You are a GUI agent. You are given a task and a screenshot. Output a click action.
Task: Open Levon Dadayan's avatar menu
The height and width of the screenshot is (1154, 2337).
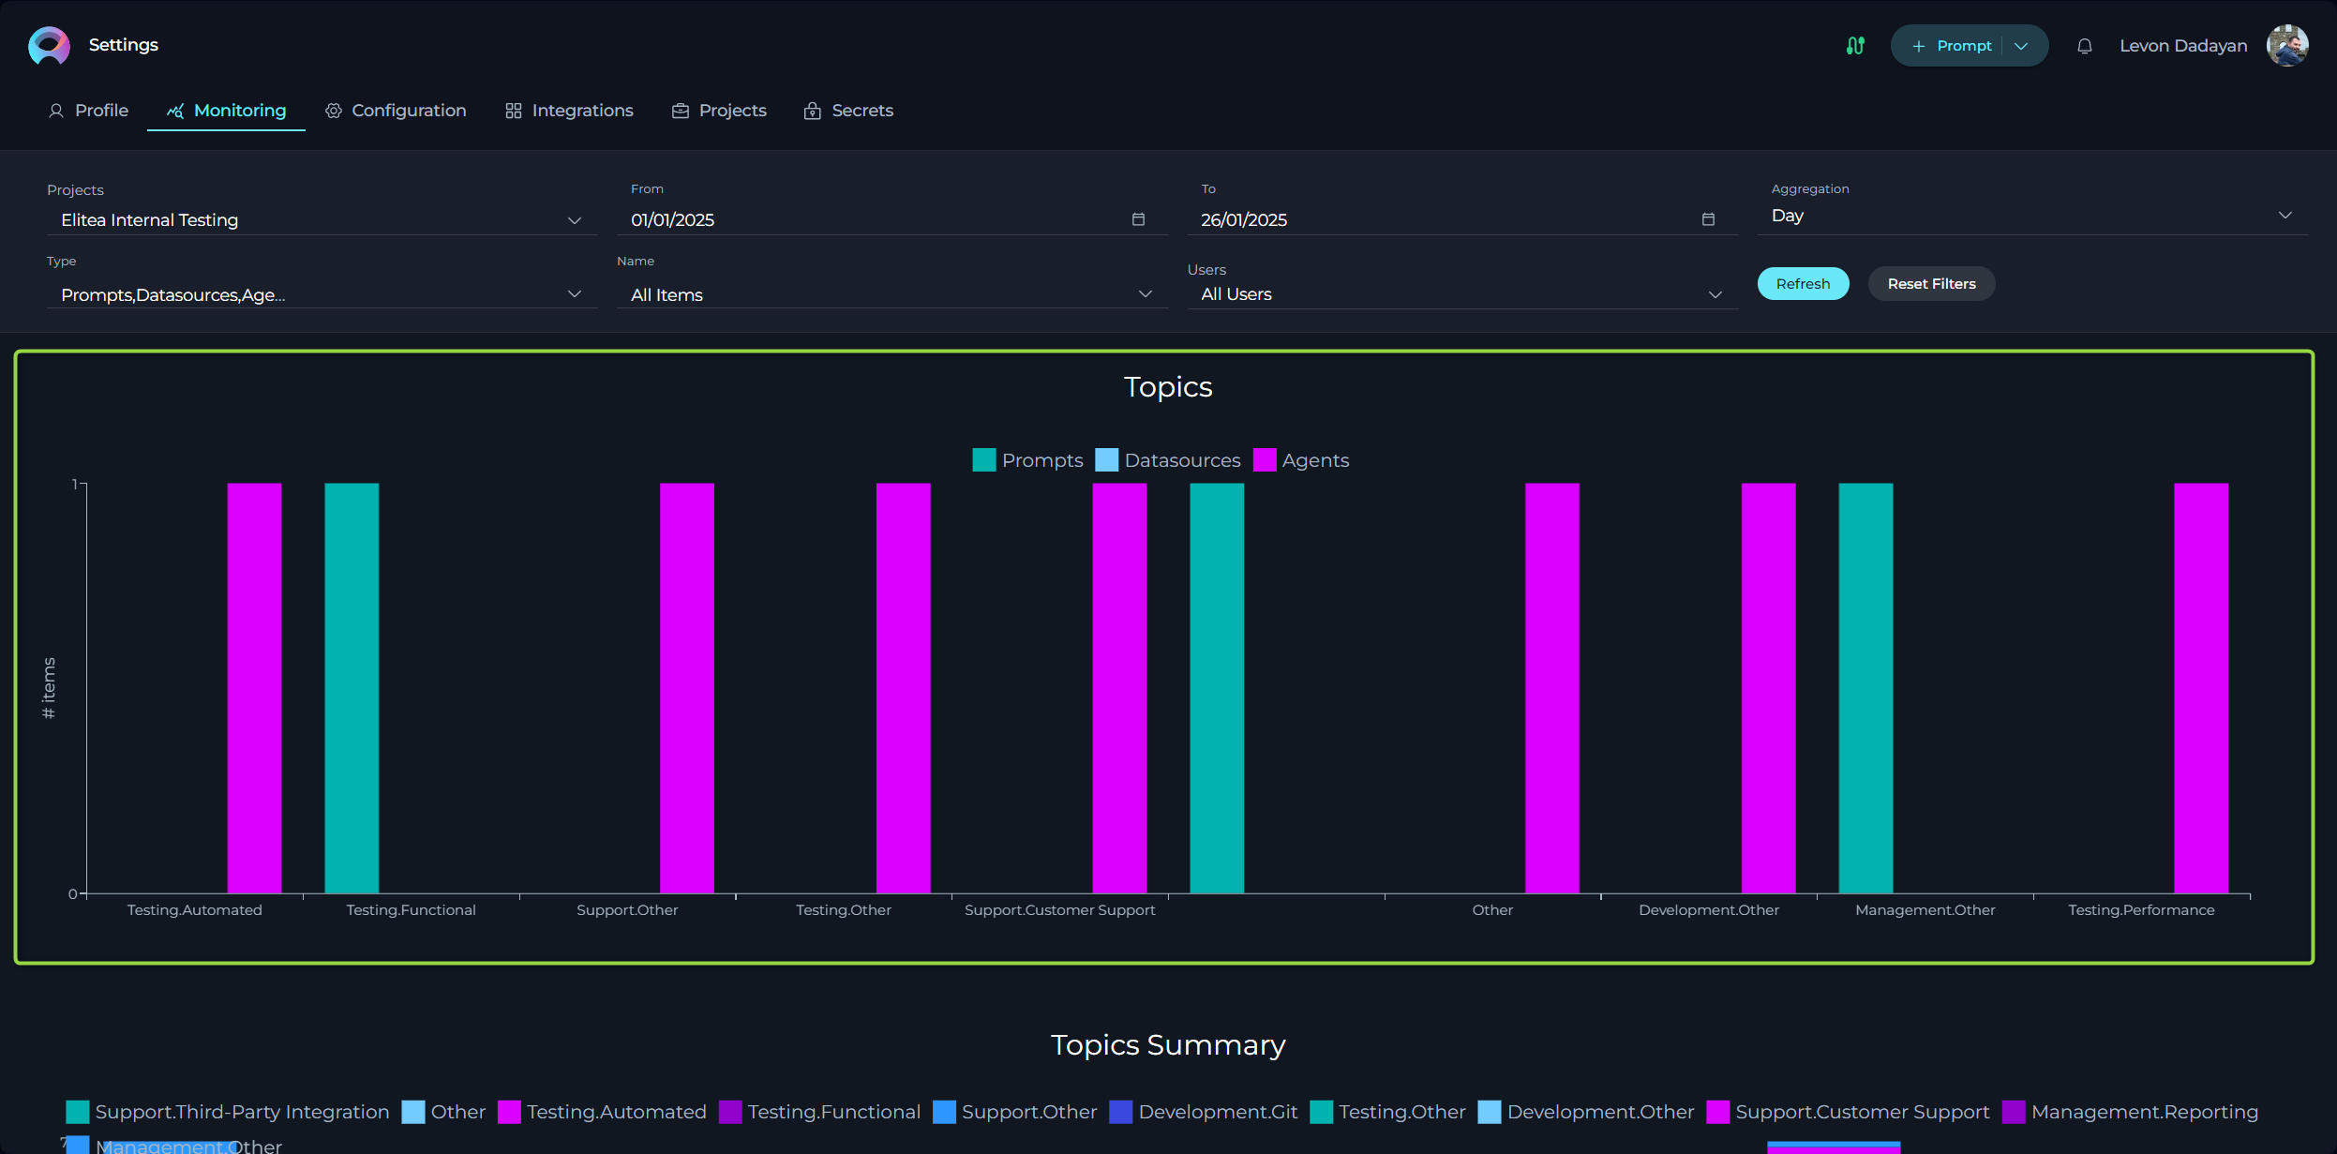[x=2287, y=45]
